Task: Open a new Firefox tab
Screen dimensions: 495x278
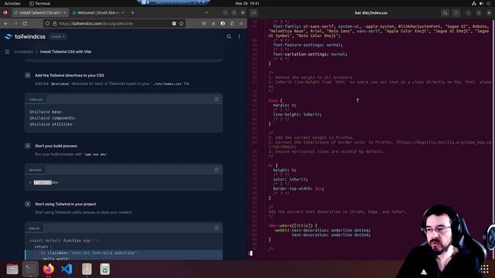Action: click(x=132, y=12)
